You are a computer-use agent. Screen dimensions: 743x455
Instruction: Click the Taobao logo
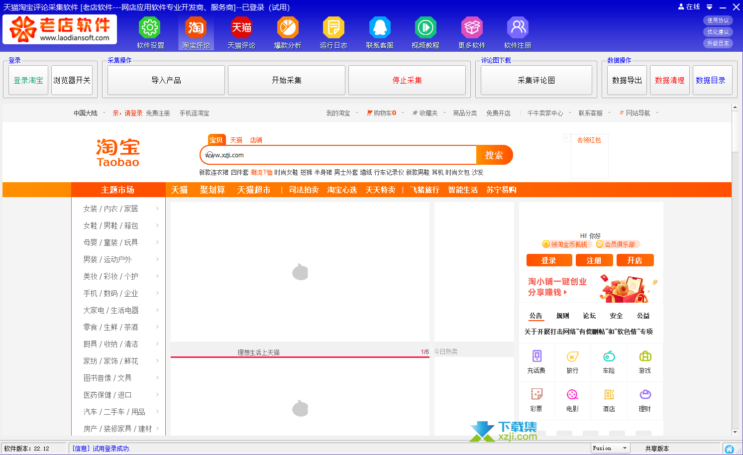[x=118, y=153]
